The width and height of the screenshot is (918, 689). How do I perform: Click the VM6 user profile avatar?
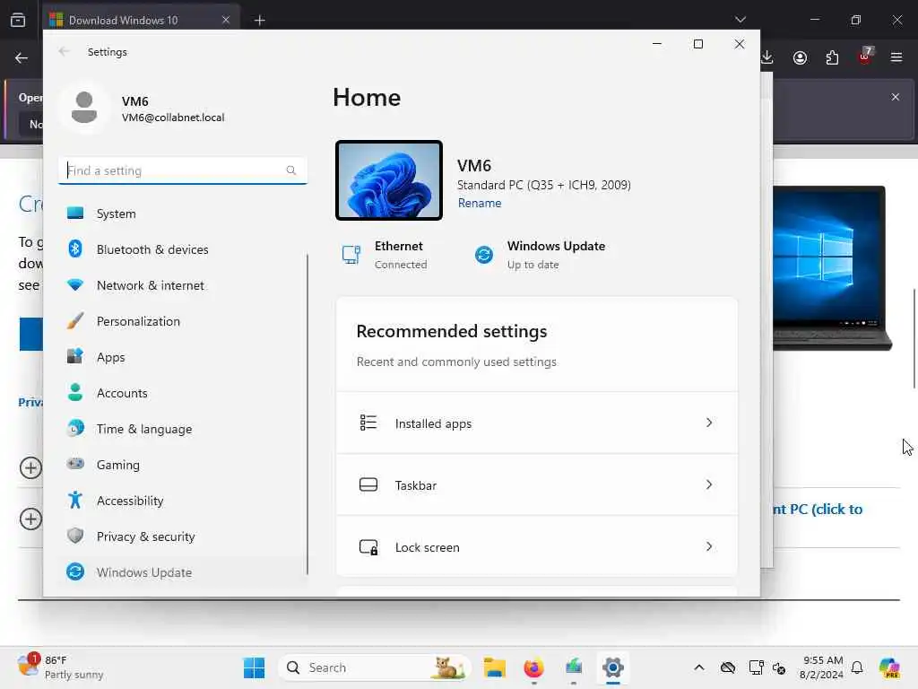pyautogui.click(x=84, y=108)
